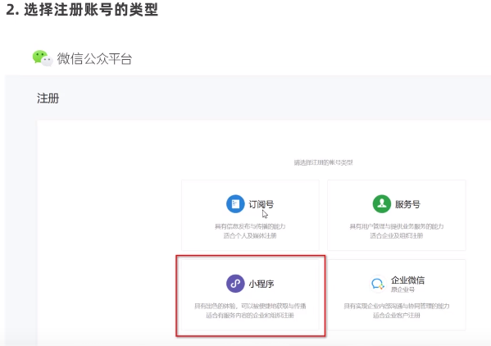Pick the 企业微信 account type label
The width and height of the screenshot is (491, 346).
[x=407, y=280]
